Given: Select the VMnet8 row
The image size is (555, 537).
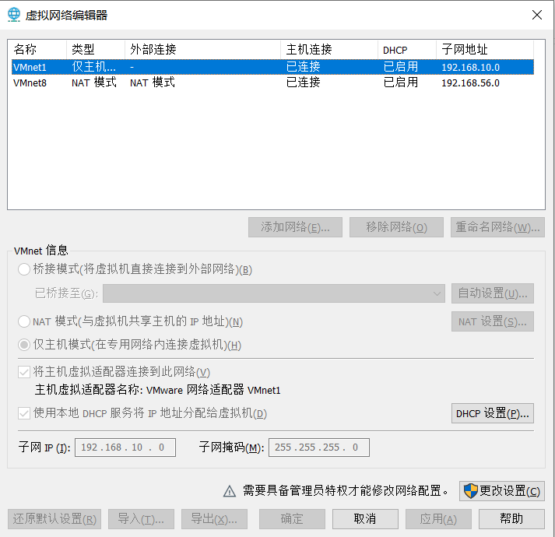Looking at the screenshot, I should pos(272,82).
